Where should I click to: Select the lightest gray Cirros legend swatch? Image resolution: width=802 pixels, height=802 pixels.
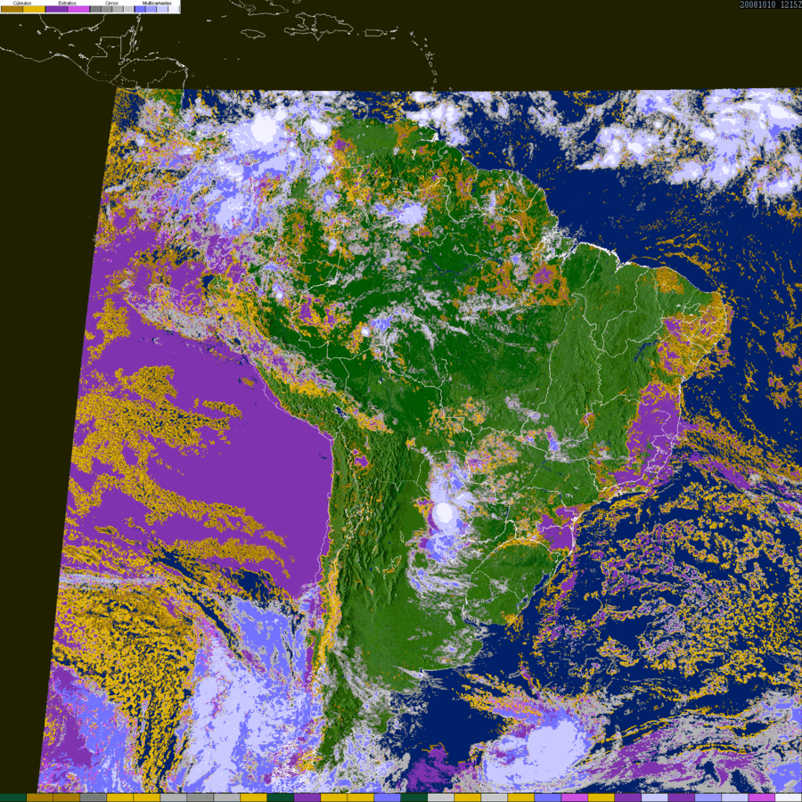[x=128, y=9]
